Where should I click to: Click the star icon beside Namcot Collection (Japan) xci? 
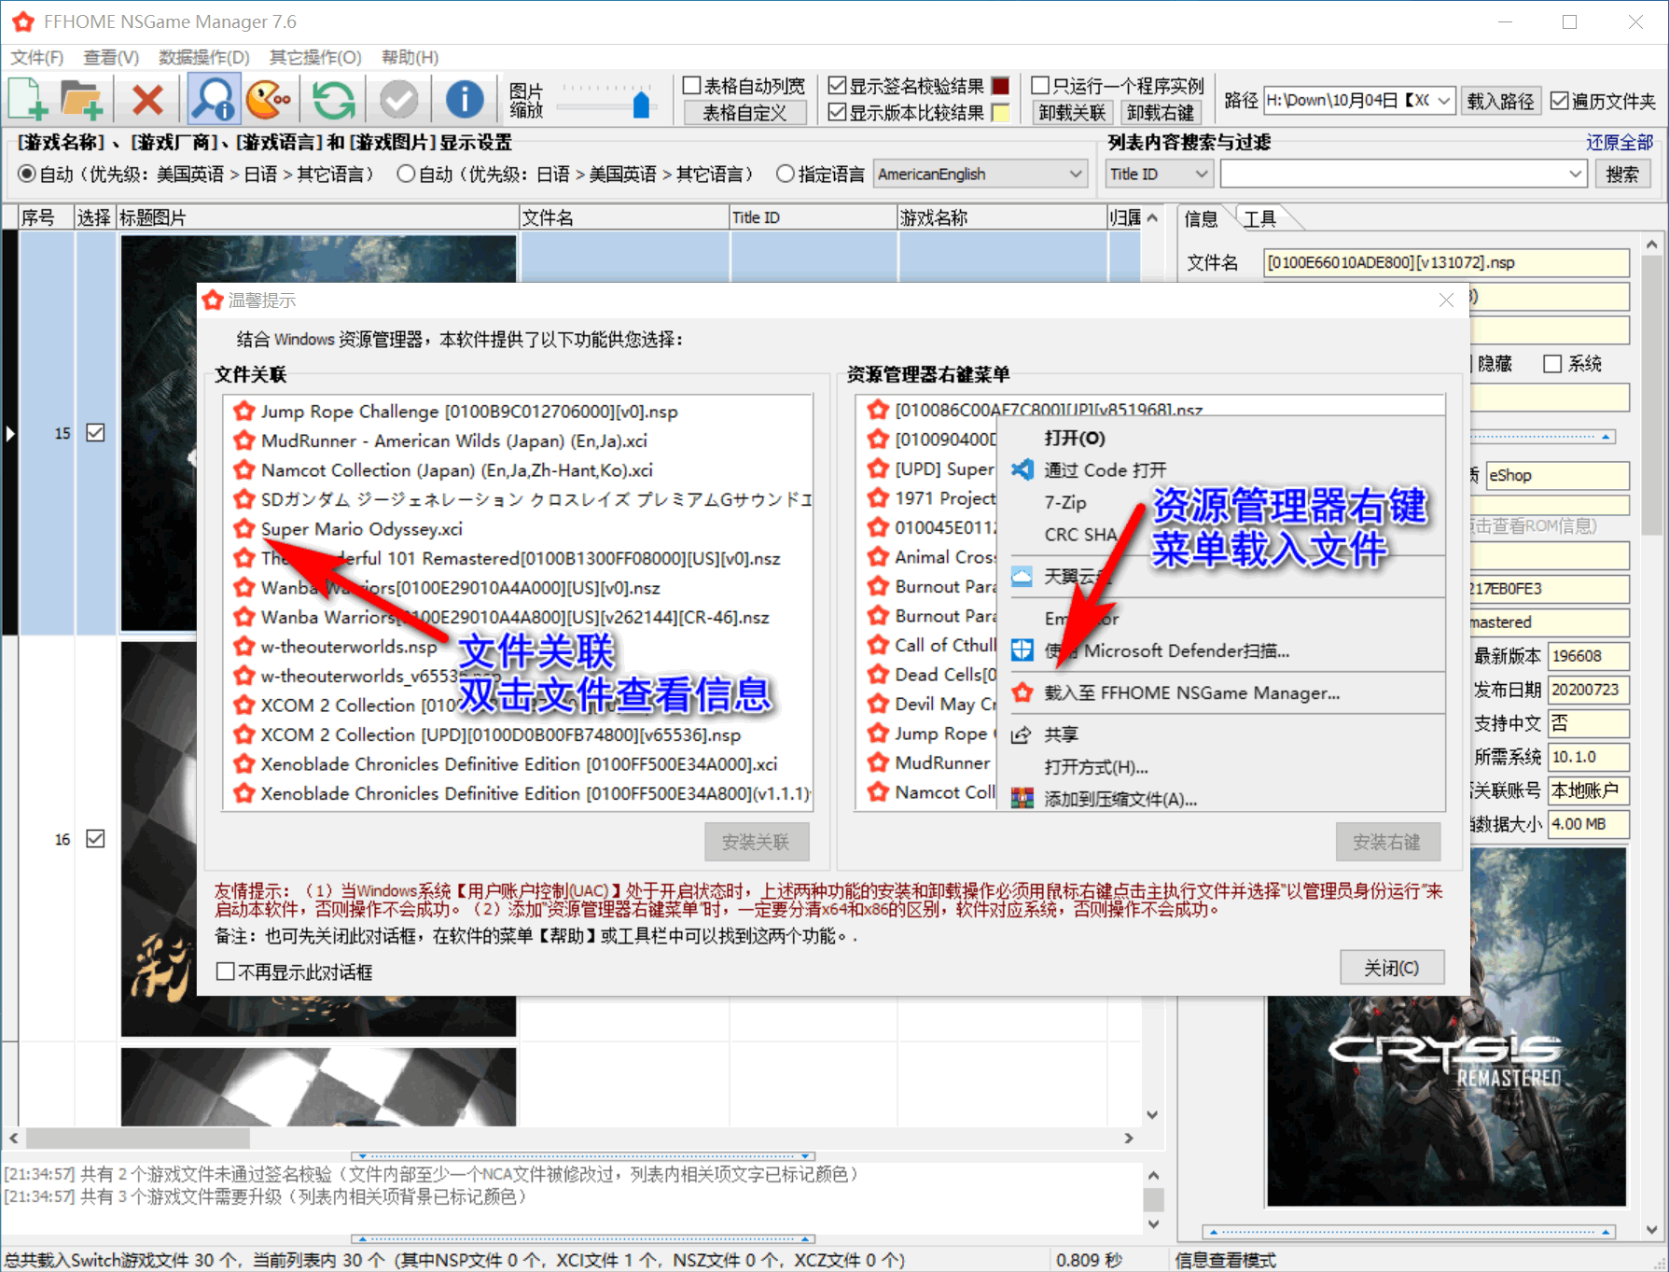click(x=243, y=470)
